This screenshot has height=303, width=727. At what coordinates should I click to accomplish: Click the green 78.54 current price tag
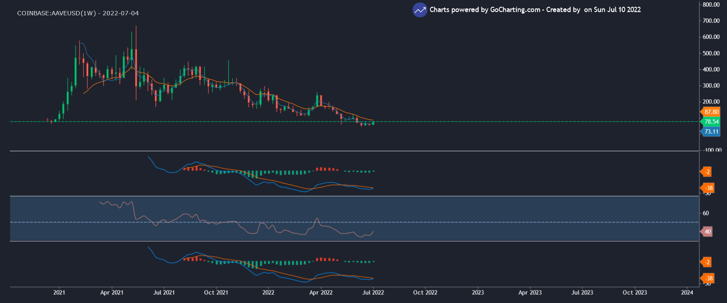click(x=711, y=122)
